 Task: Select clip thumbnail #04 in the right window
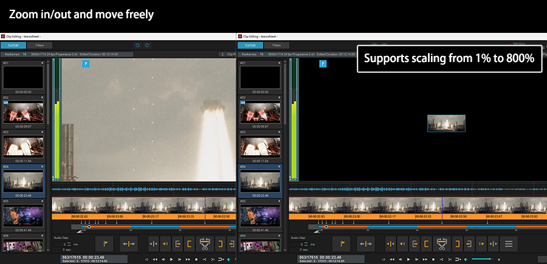point(261,181)
